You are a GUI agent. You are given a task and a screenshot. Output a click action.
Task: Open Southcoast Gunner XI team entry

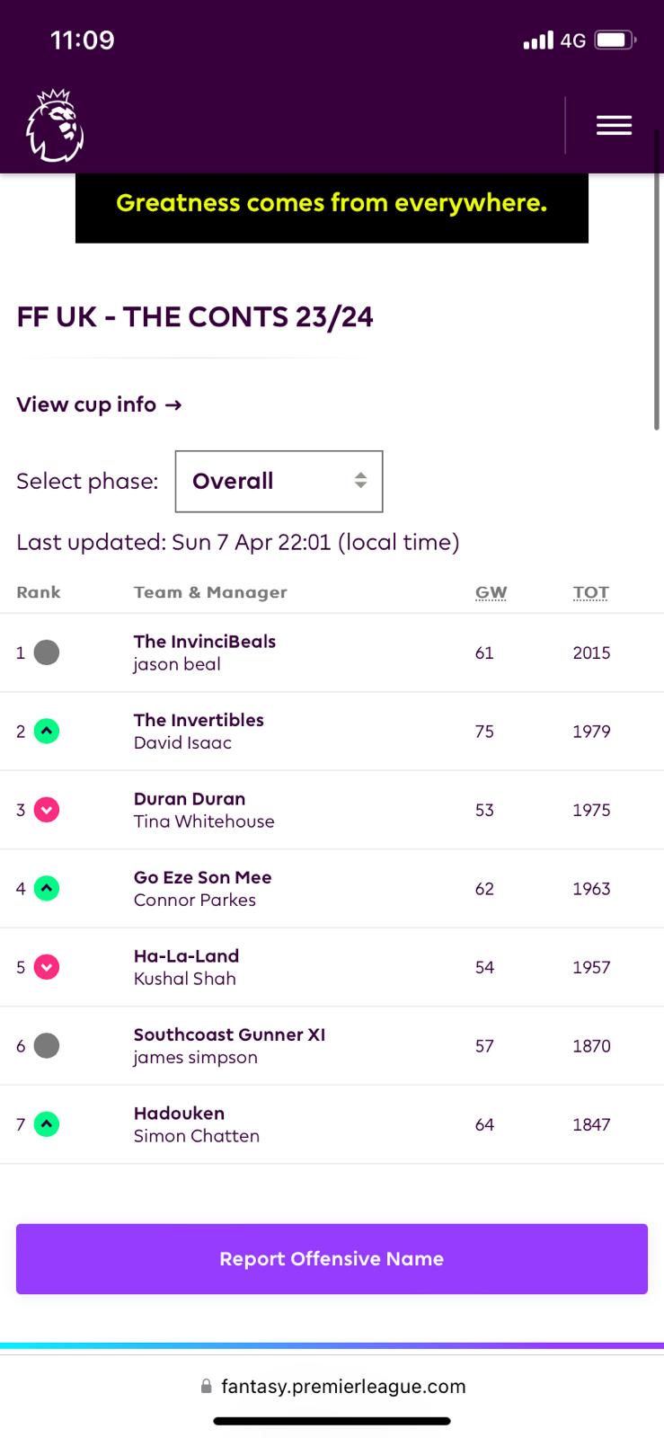click(229, 1034)
